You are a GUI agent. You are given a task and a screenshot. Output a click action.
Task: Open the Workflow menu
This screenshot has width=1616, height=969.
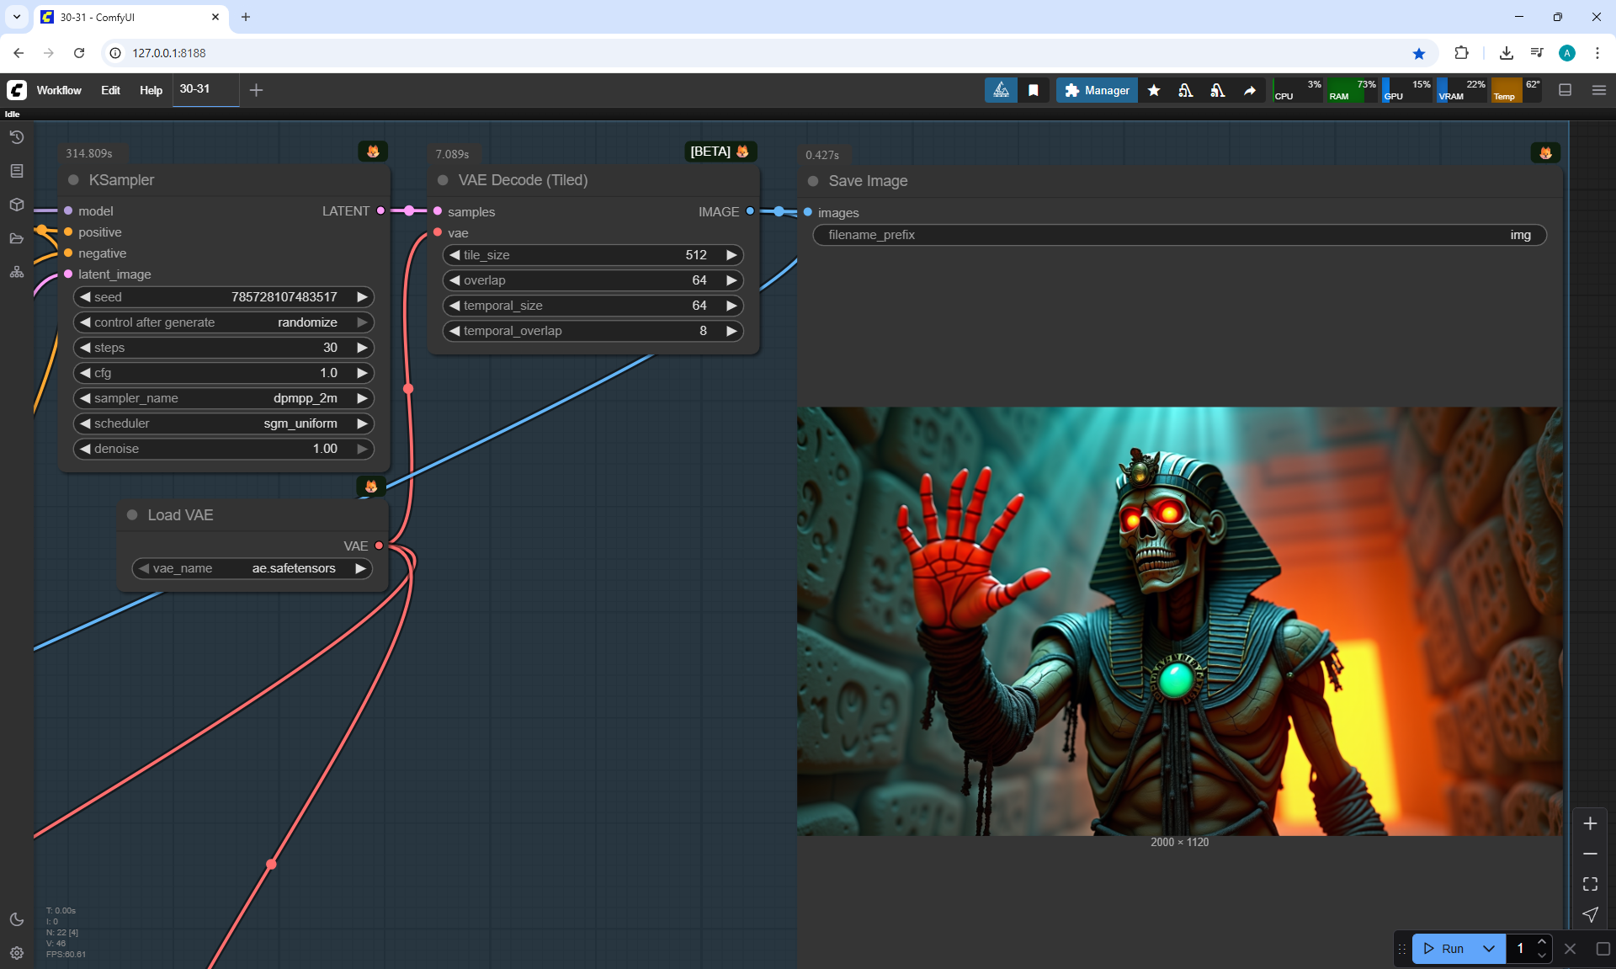[59, 90]
